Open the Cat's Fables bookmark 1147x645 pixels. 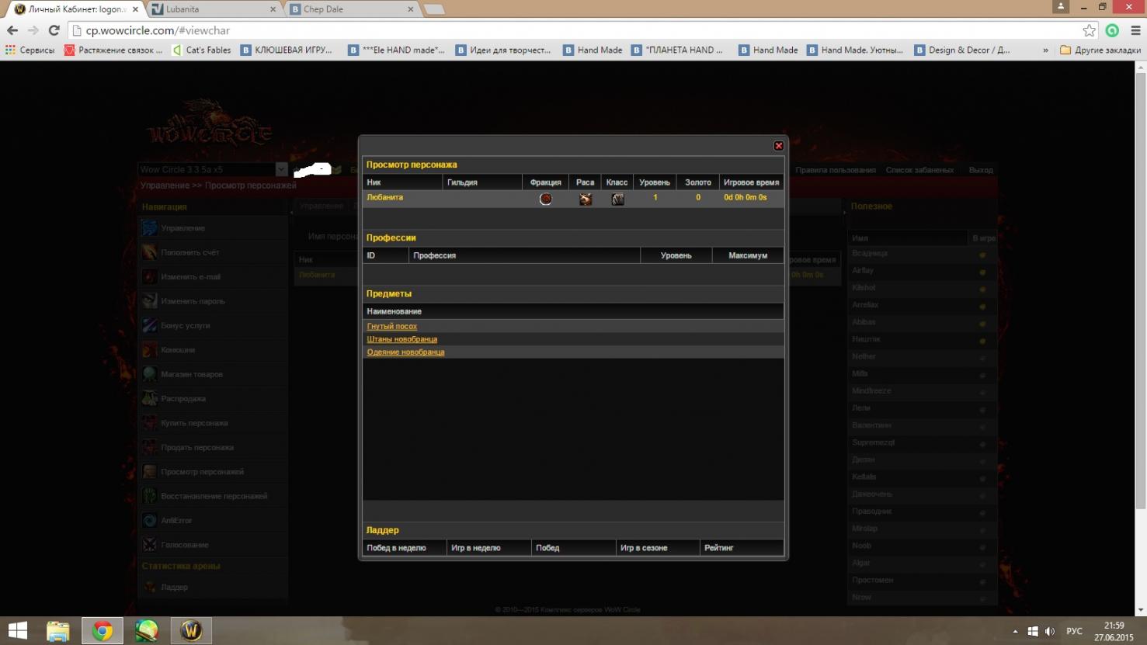[x=202, y=50]
